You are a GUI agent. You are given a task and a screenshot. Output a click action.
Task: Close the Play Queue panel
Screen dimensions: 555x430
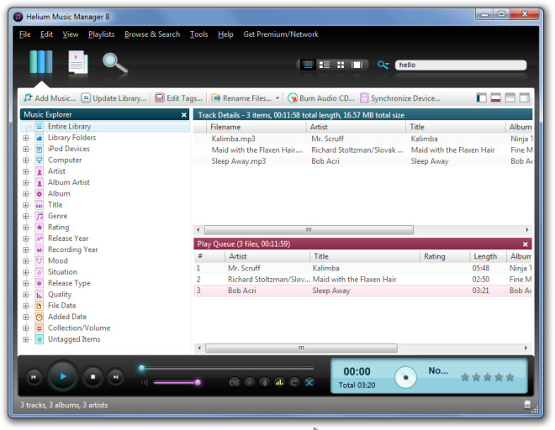coord(526,244)
